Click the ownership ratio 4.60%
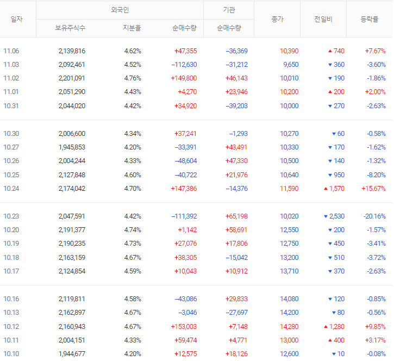Image resolution: width=394 pixels, height=361 pixels. 133,175
